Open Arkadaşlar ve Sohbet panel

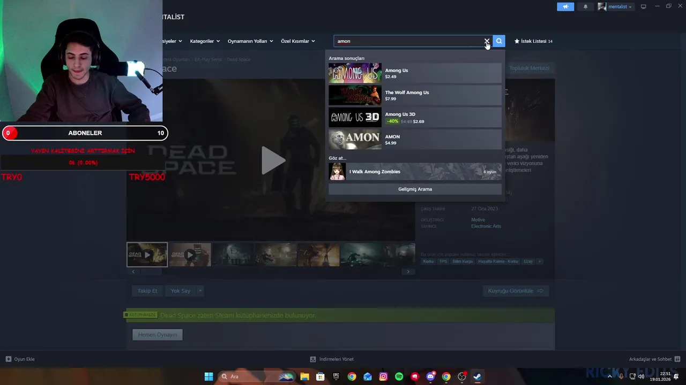pos(654,359)
